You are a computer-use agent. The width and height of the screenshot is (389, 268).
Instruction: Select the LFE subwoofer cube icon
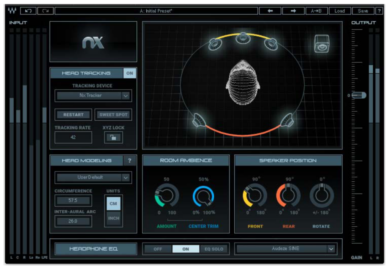tap(322, 44)
